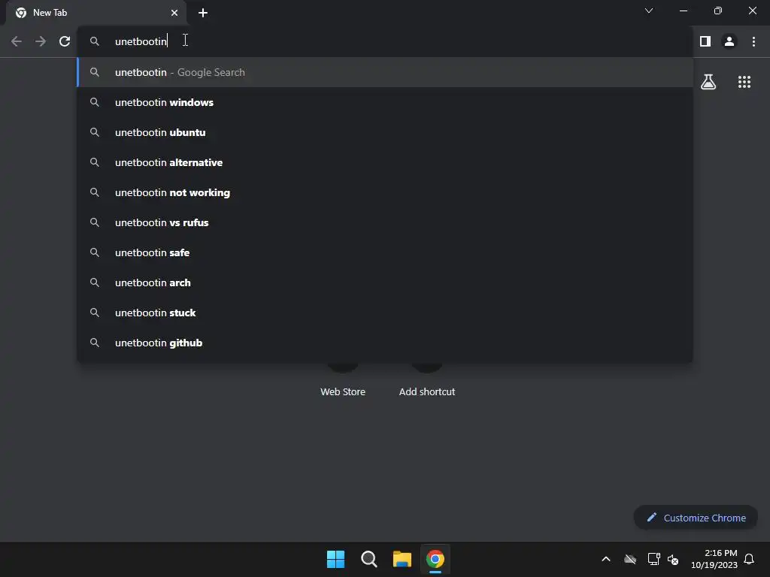Screen dimensions: 770x577
Task: Pick the unetbootin safe suggestion
Action: (x=386, y=252)
